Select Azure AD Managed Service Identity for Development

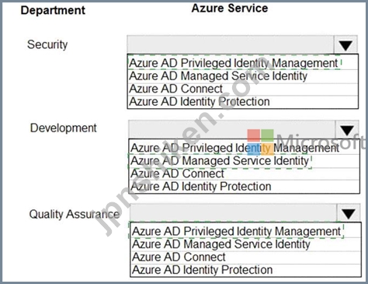[x=245, y=161]
